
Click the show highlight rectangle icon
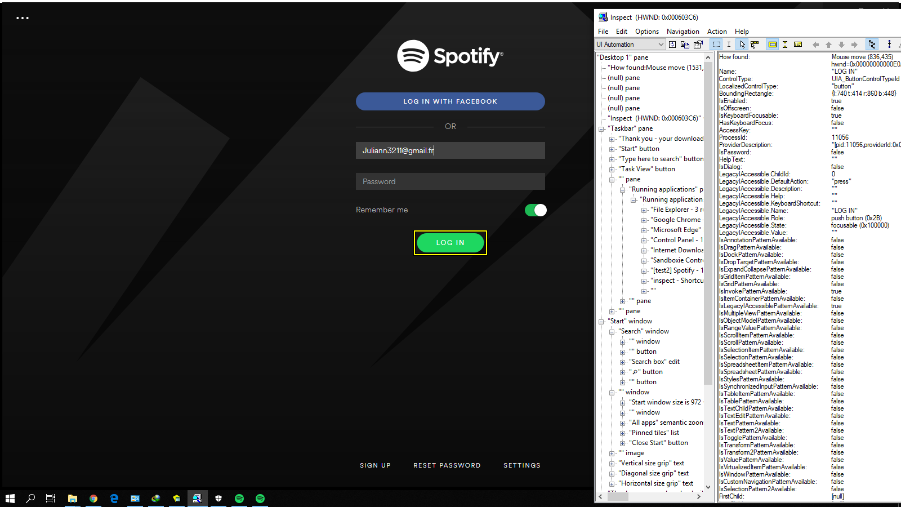[x=772, y=45]
